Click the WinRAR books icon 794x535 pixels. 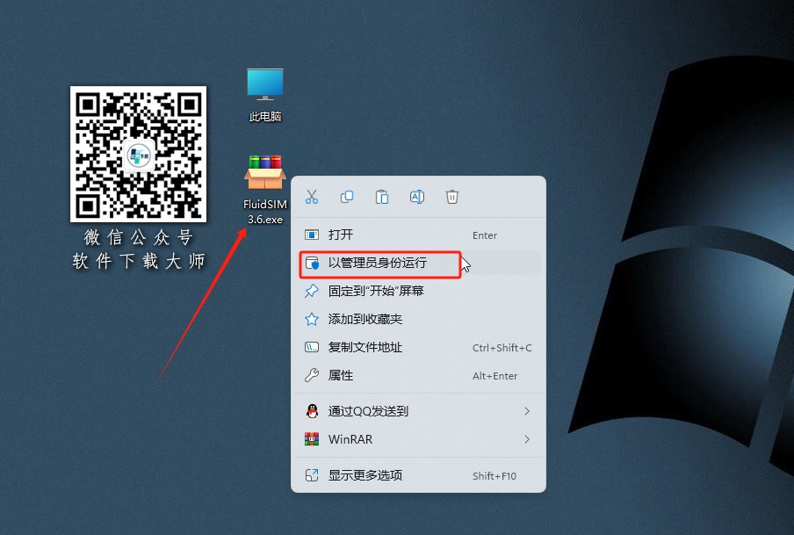(313, 439)
